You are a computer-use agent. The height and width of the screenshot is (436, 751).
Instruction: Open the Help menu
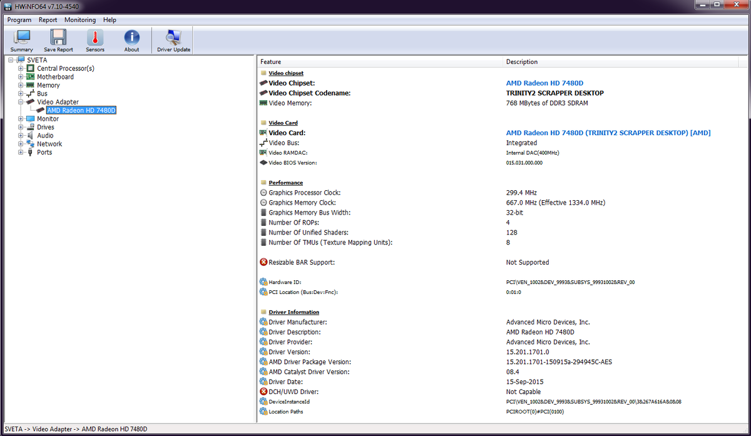click(110, 20)
